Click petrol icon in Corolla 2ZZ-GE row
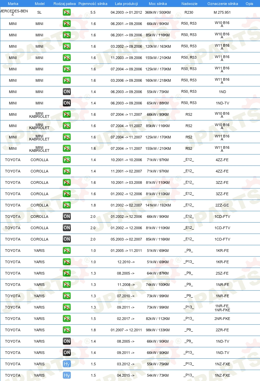260x381 pixels. 67,205
